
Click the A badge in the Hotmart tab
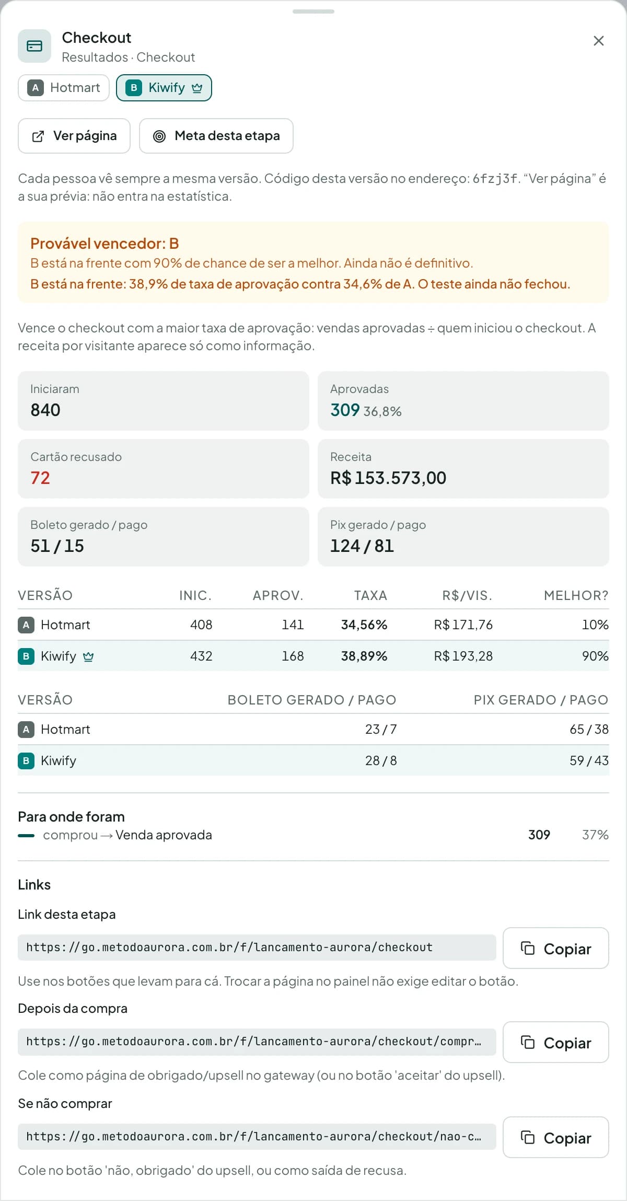coord(35,88)
